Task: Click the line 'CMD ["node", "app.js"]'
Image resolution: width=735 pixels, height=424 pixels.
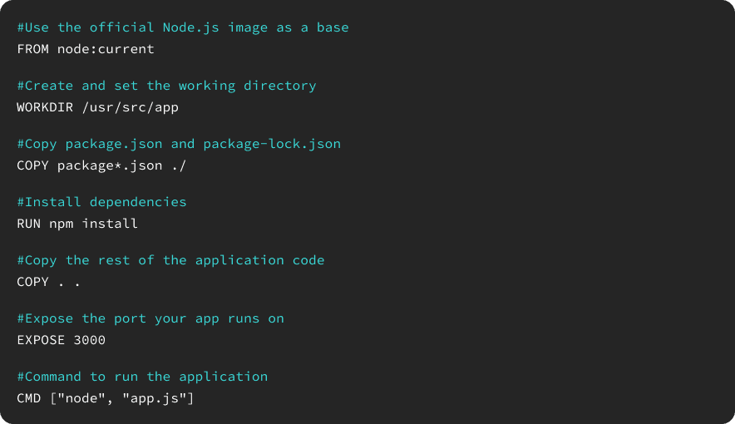Action: (x=106, y=398)
